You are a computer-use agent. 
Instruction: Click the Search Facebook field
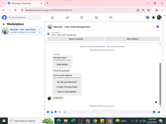[x=25, y=18]
